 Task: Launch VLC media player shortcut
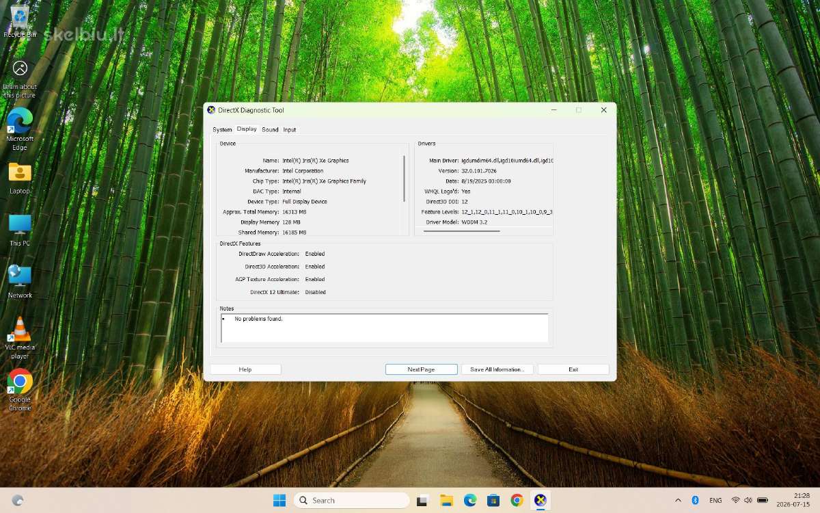[20, 338]
